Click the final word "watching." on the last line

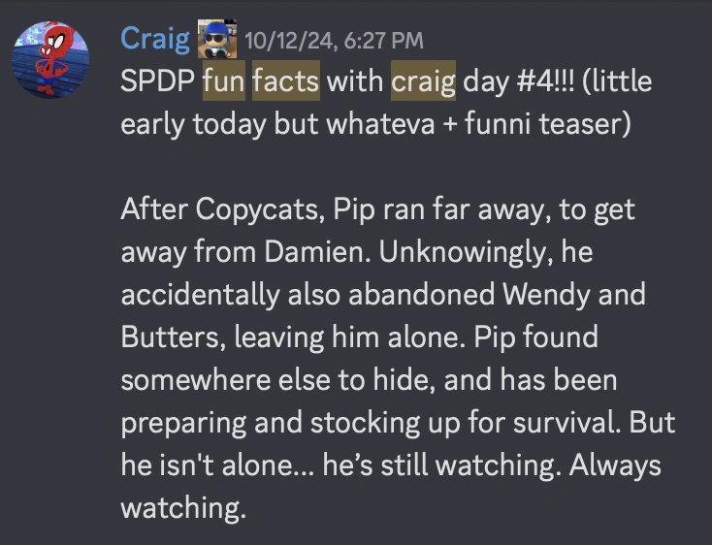(x=183, y=508)
